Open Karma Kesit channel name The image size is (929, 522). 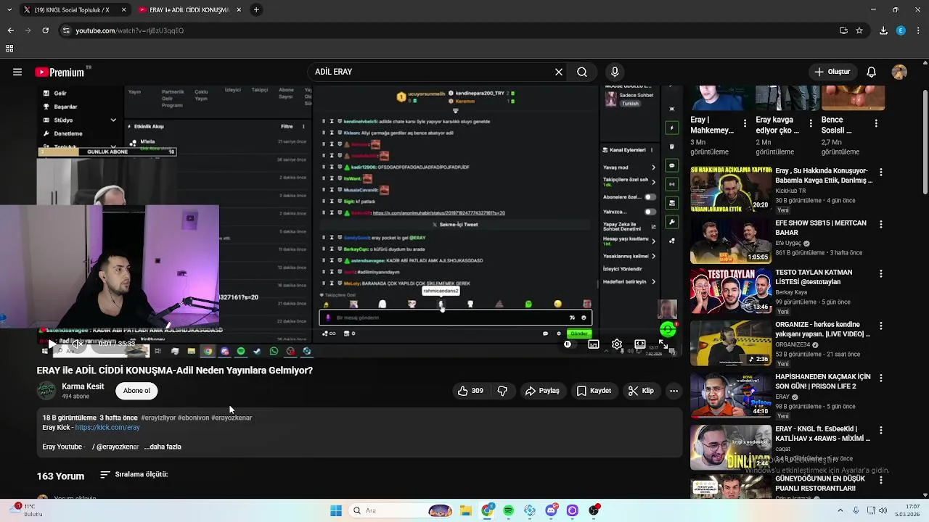[83, 386]
